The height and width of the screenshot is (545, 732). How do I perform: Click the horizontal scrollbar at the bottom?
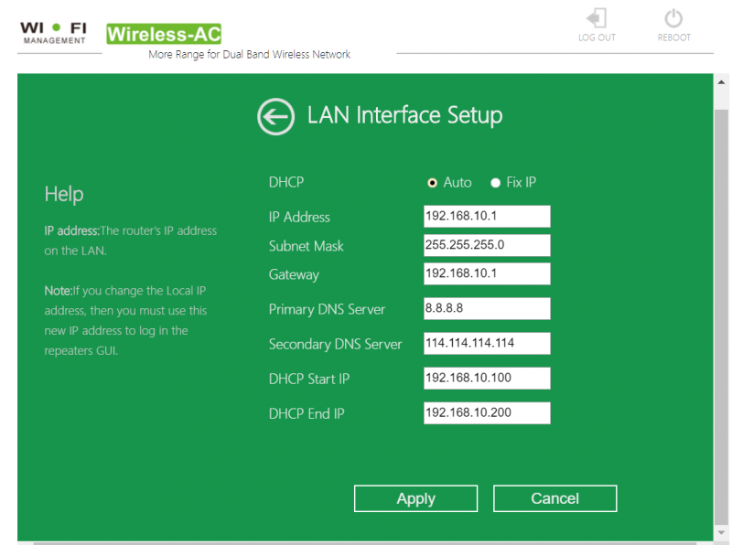pyautogui.click(x=364, y=543)
